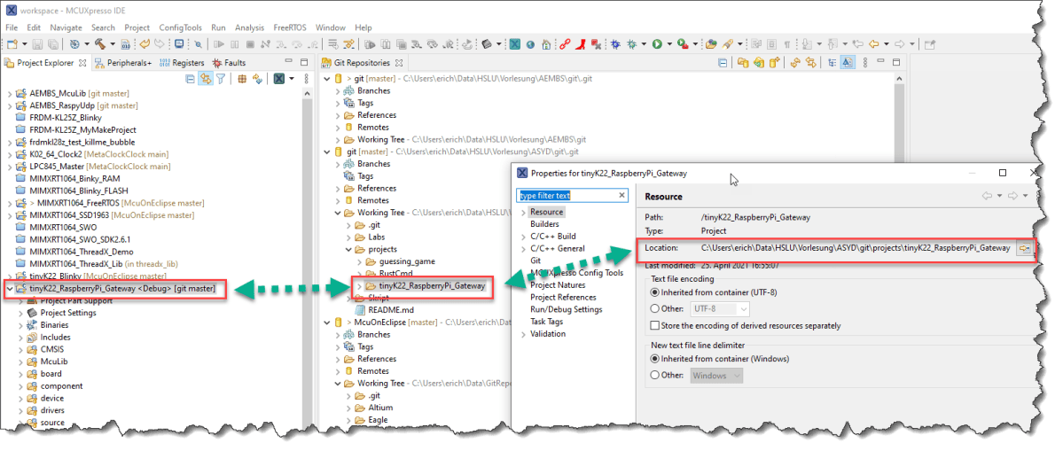Select Inherited from container (Windows) radio

point(654,359)
